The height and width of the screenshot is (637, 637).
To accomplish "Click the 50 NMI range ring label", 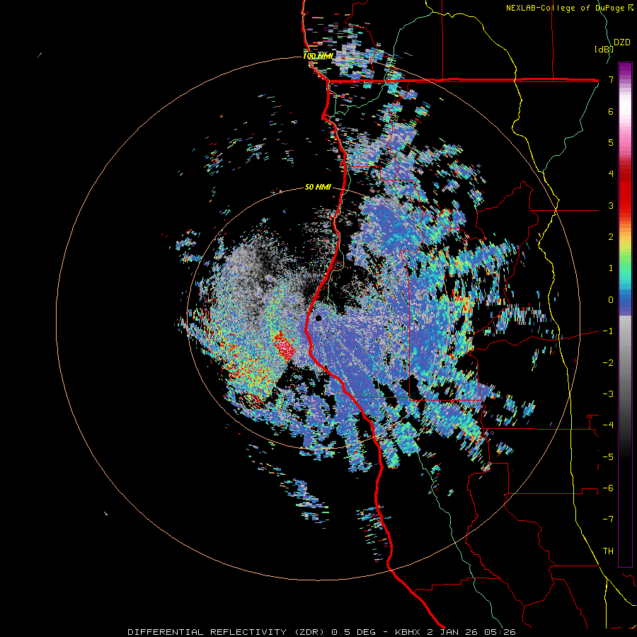I will click(x=318, y=188).
